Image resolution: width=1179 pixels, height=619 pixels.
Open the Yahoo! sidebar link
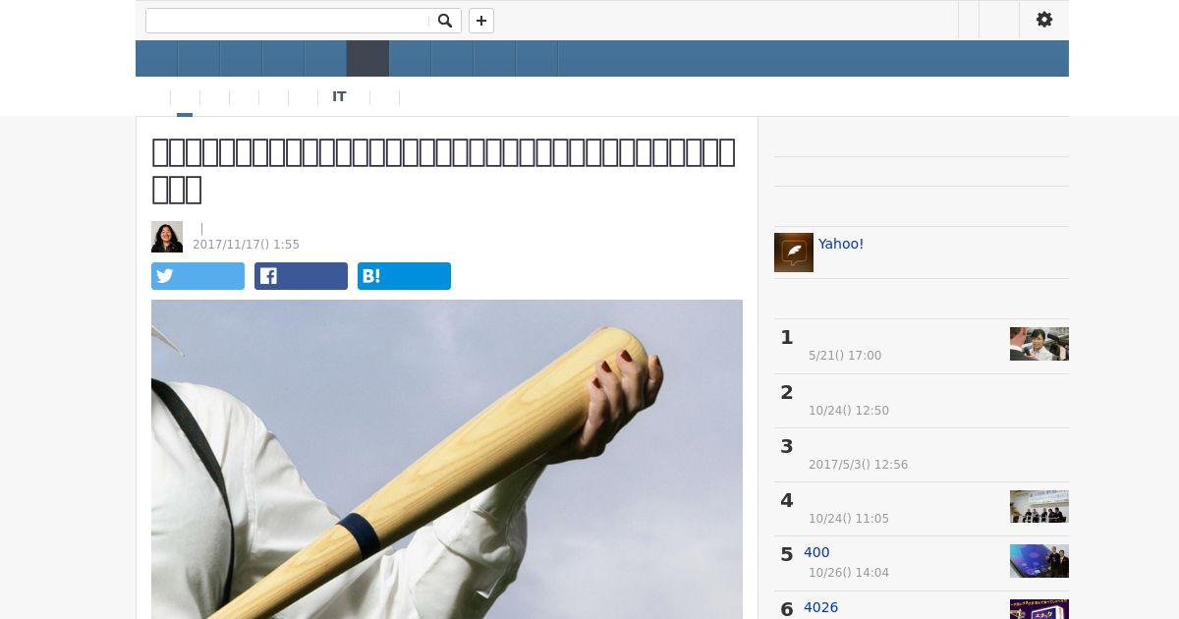coord(841,244)
